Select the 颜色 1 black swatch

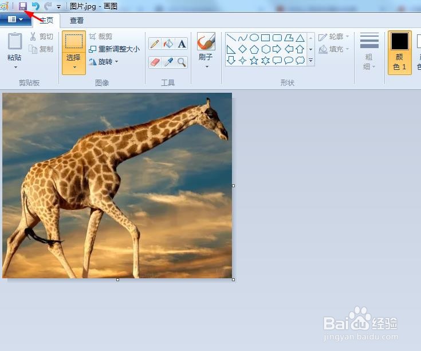[x=400, y=41]
